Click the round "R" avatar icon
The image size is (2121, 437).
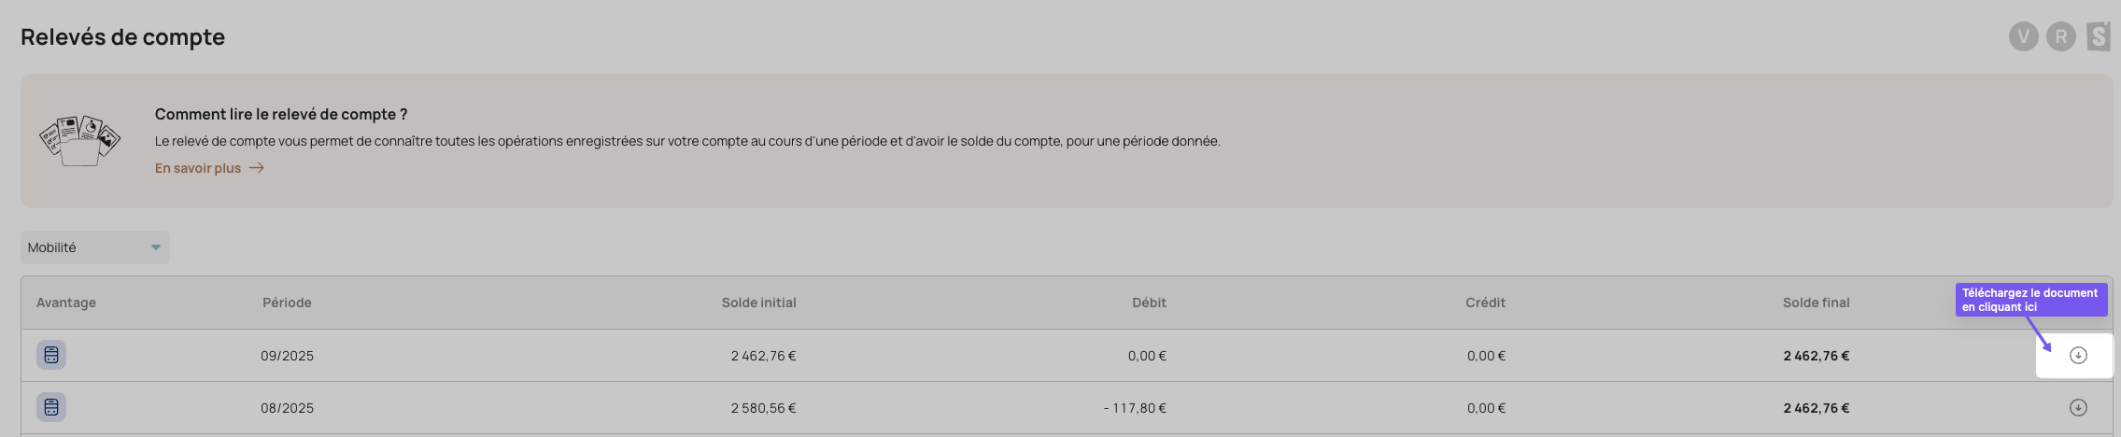2060,36
